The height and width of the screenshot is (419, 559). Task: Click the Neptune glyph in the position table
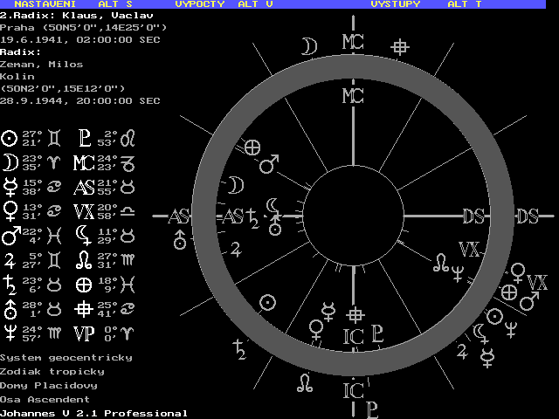click(10, 333)
